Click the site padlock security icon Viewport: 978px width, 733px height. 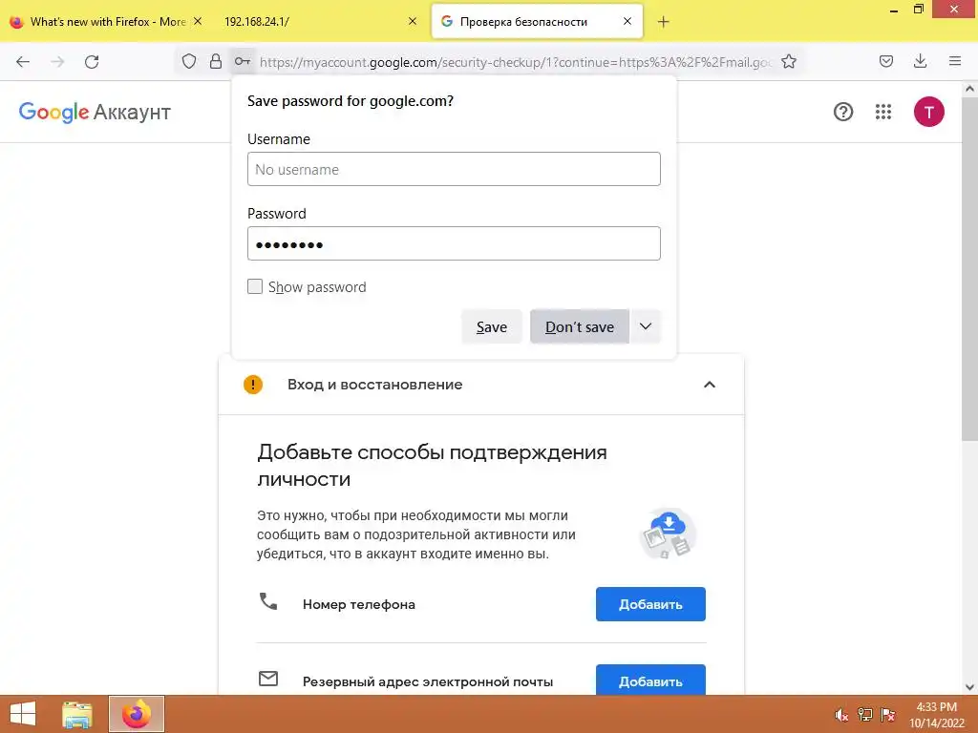(216, 61)
